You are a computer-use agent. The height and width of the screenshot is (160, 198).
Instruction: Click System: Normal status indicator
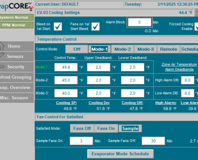click(17, 17)
